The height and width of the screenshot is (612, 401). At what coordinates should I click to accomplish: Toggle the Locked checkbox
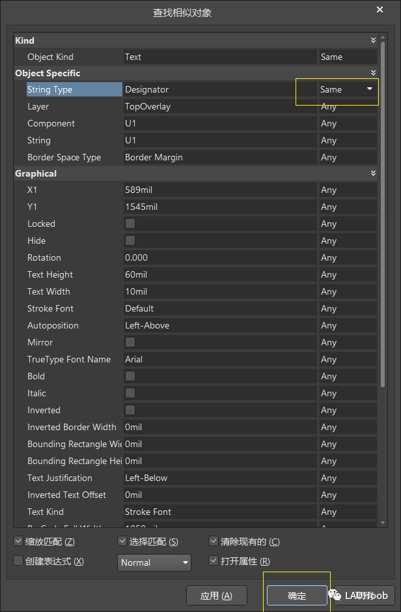point(130,224)
